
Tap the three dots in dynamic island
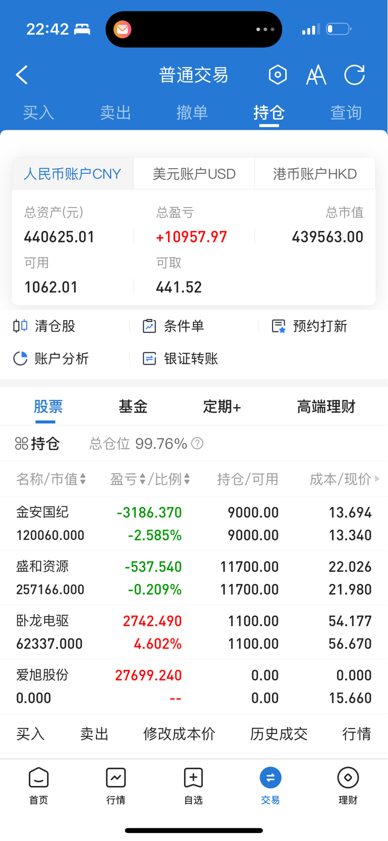(x=265, y=29)
